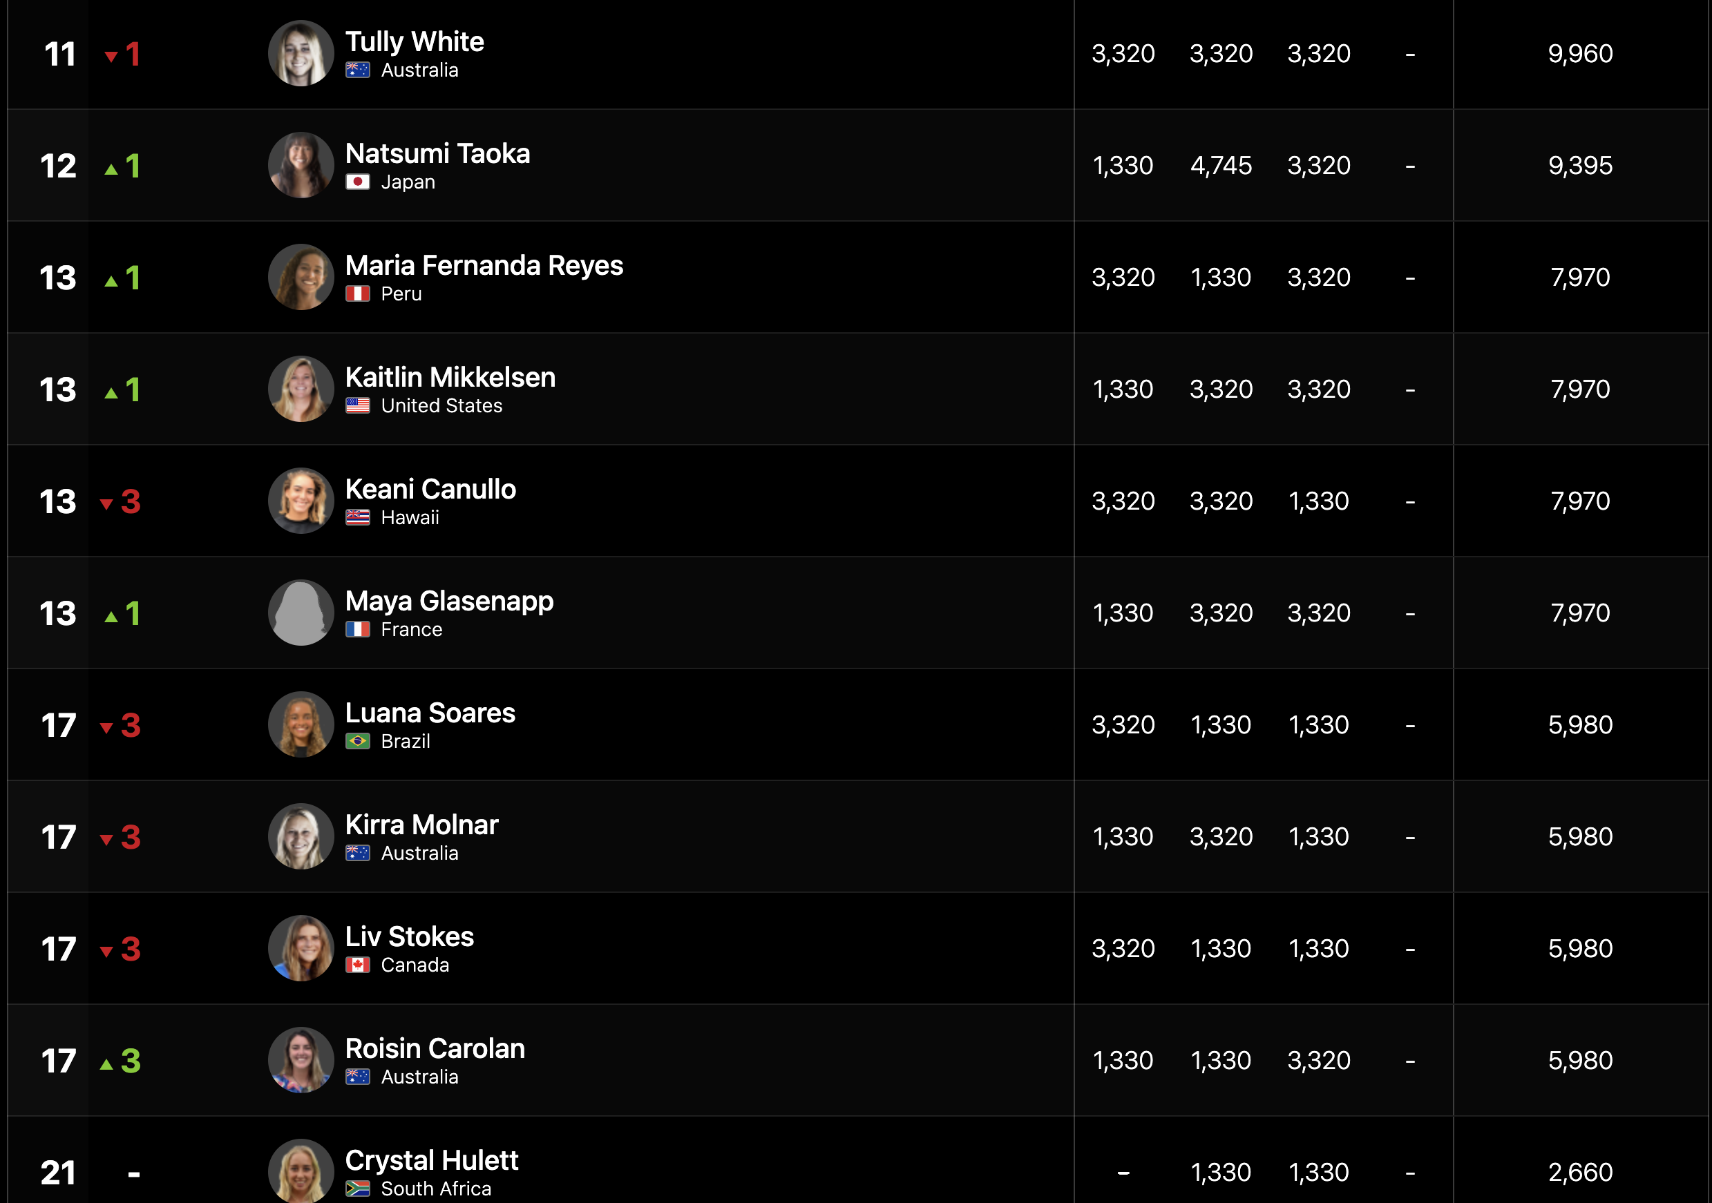1712x1203 pixels.
Task: Click the France flag icon
Action: click(357, 629)
